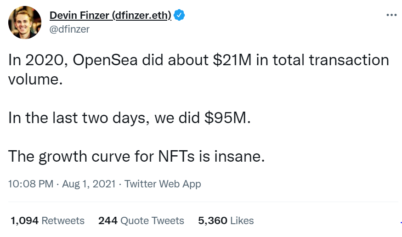Click the word NFTs in the tweet
The height and width of the screenshot is (237, 402).
pyautogui.click(x=176, y=156)
